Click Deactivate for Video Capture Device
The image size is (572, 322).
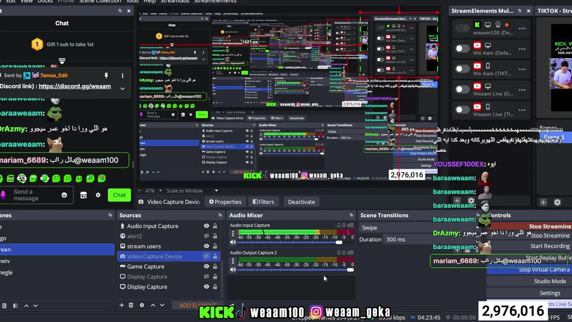click(x=302, y=202)
